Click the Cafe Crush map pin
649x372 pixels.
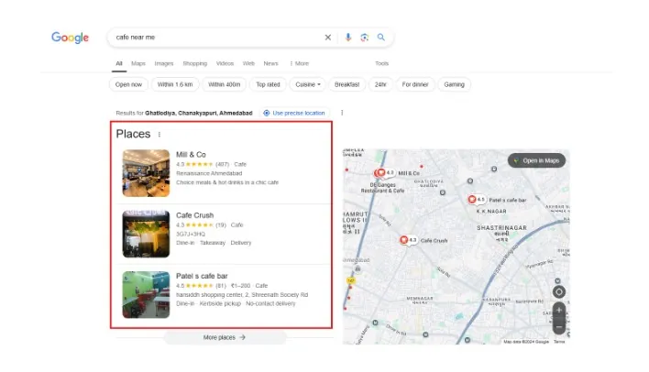point(404,240)
